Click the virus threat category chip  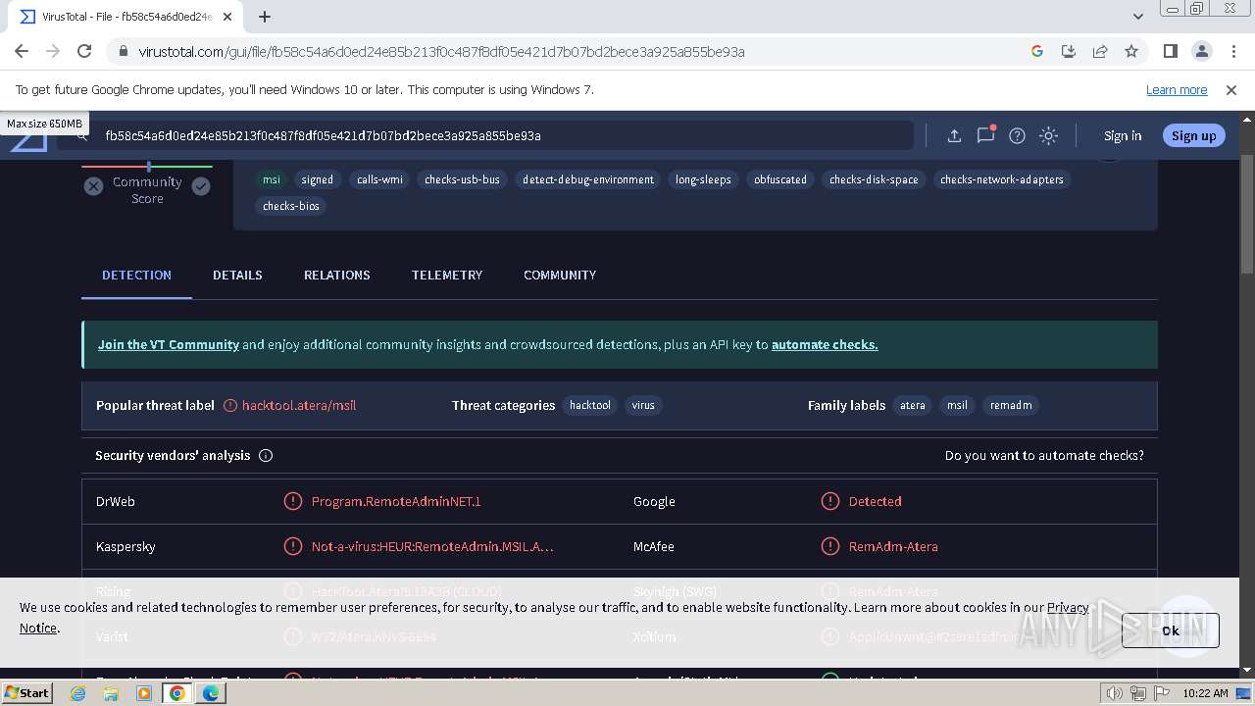click(x=643, y=405)
